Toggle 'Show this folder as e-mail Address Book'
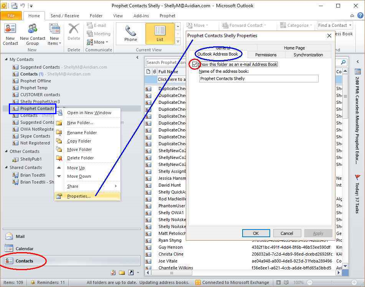365x287 pixels. pos(195,64)
